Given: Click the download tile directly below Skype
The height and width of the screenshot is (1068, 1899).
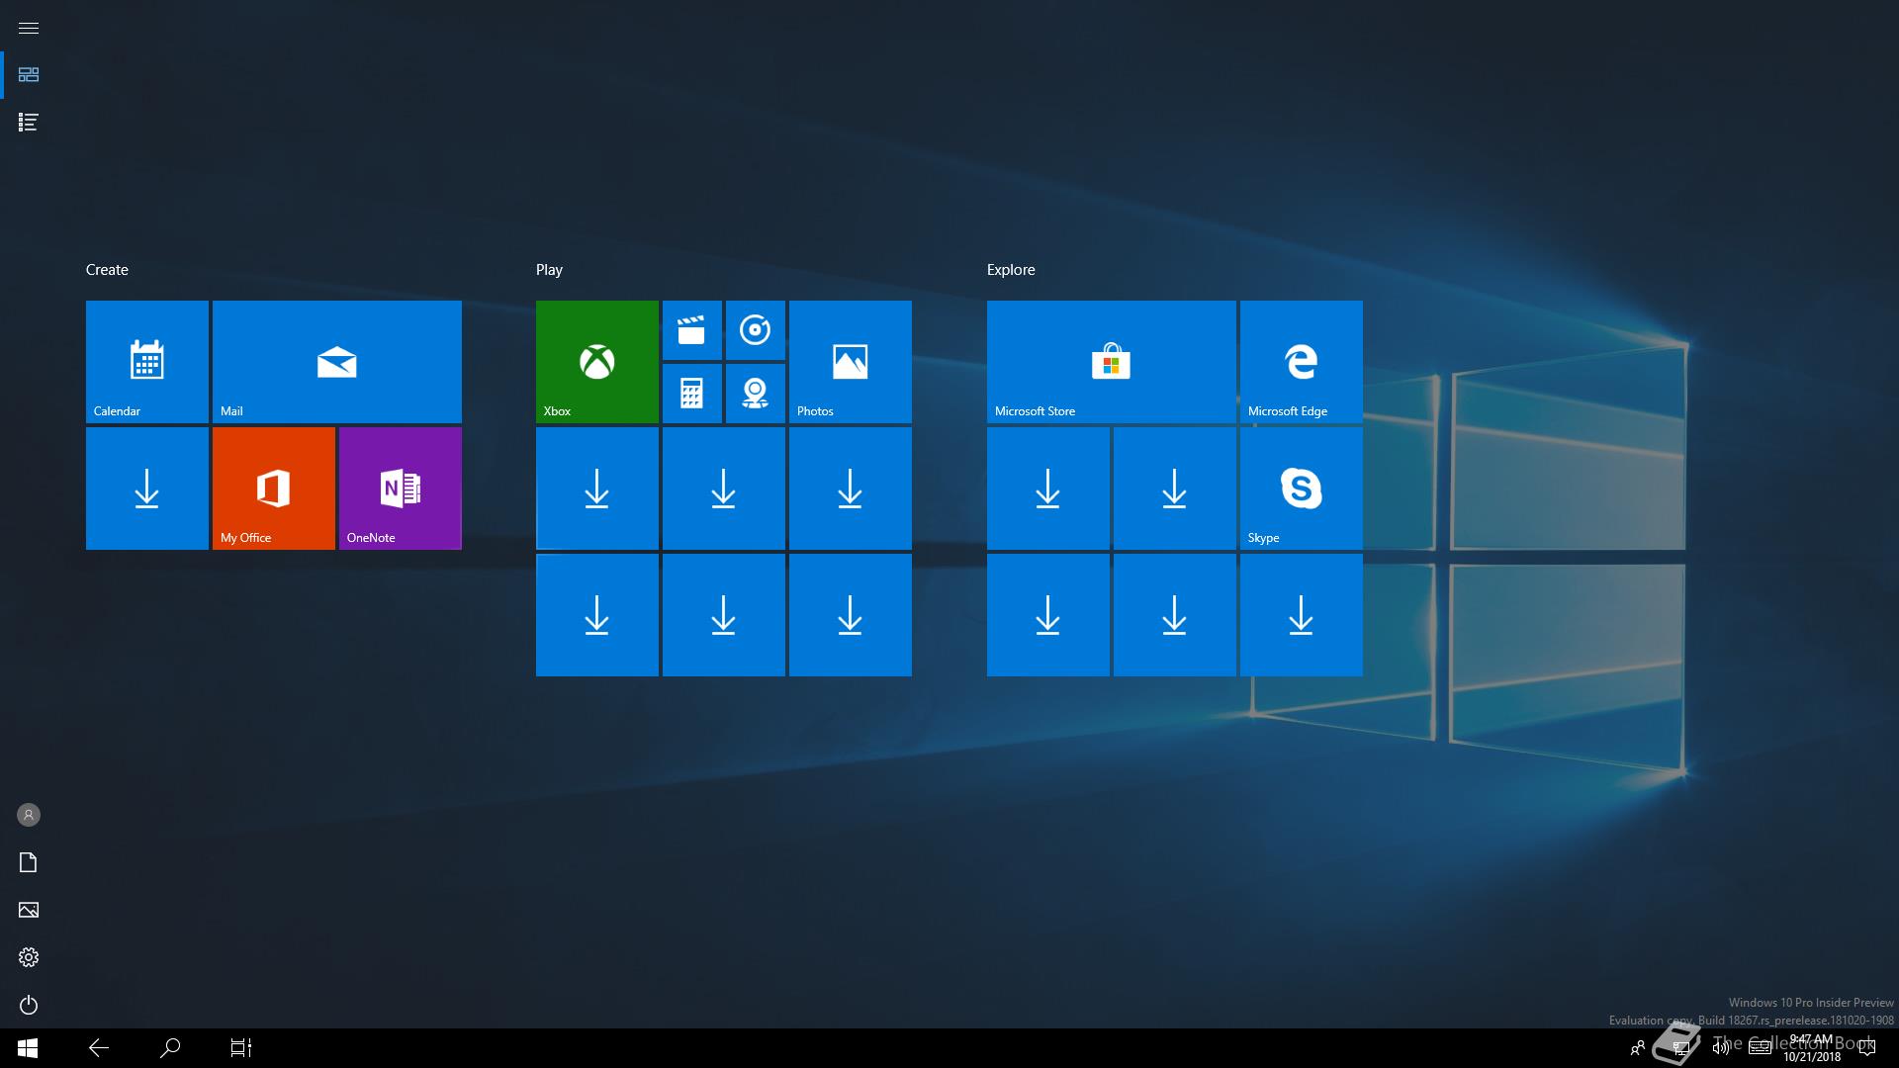Looking at the screenshot, I should [x=1302, y=615].
